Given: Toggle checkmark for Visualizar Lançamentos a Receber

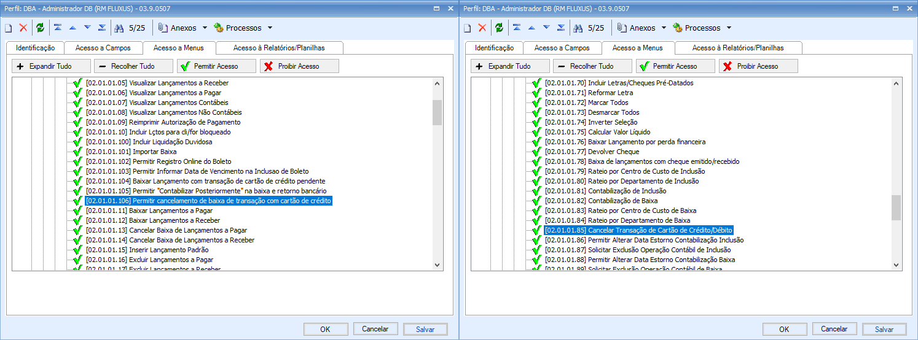Looking at the screenshot, I should [x=77, y=83].
